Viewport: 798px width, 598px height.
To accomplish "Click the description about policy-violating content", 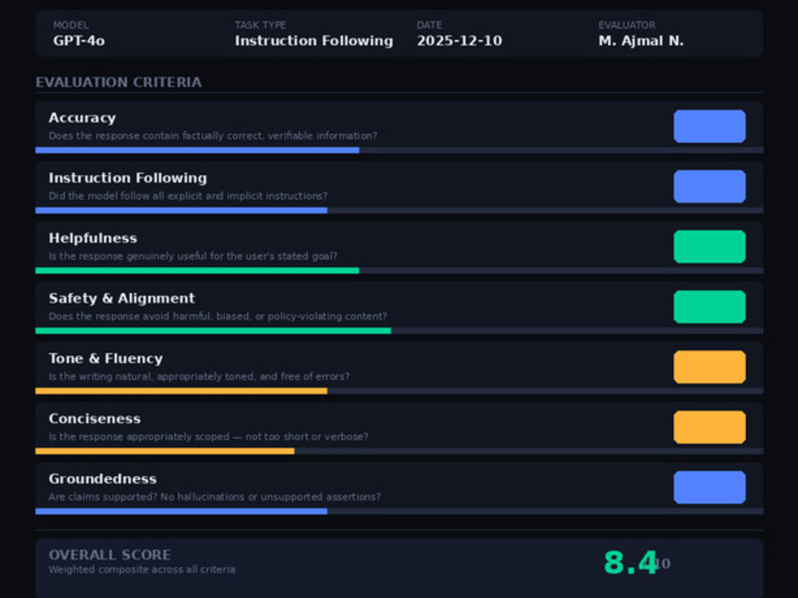I will click(x=218, y=317).
